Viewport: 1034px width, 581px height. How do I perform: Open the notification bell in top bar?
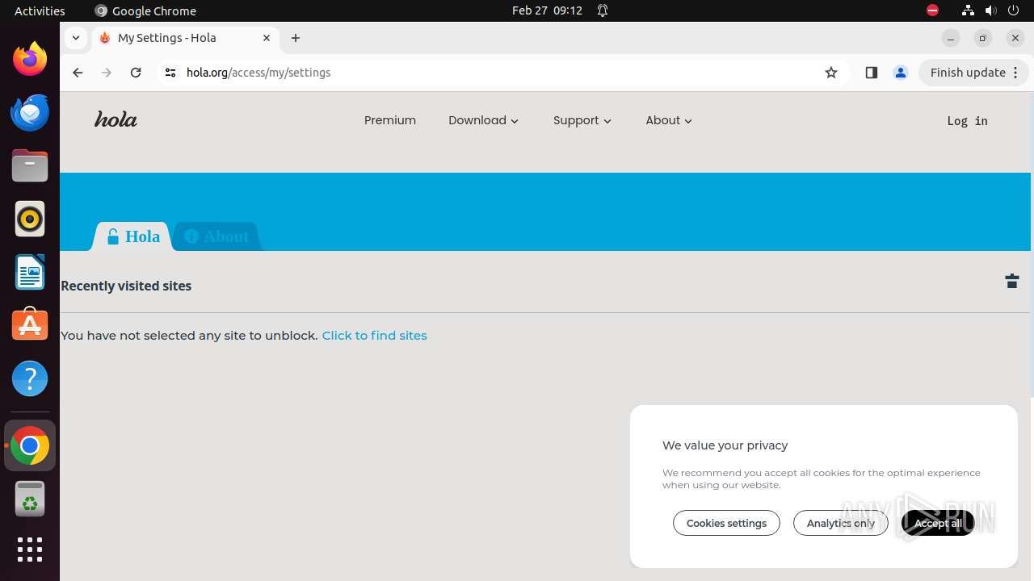pos(603,10)
